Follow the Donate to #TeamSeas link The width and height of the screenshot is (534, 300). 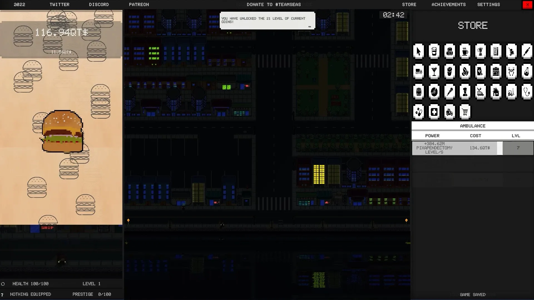[x=274, y=4]
